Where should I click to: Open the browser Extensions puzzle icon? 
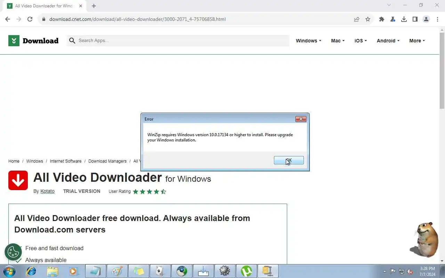[x=382, y=19]
